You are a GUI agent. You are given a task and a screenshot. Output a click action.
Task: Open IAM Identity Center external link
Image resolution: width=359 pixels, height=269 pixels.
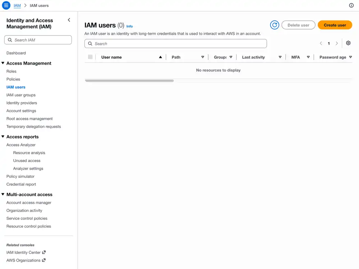coord(26,252)
